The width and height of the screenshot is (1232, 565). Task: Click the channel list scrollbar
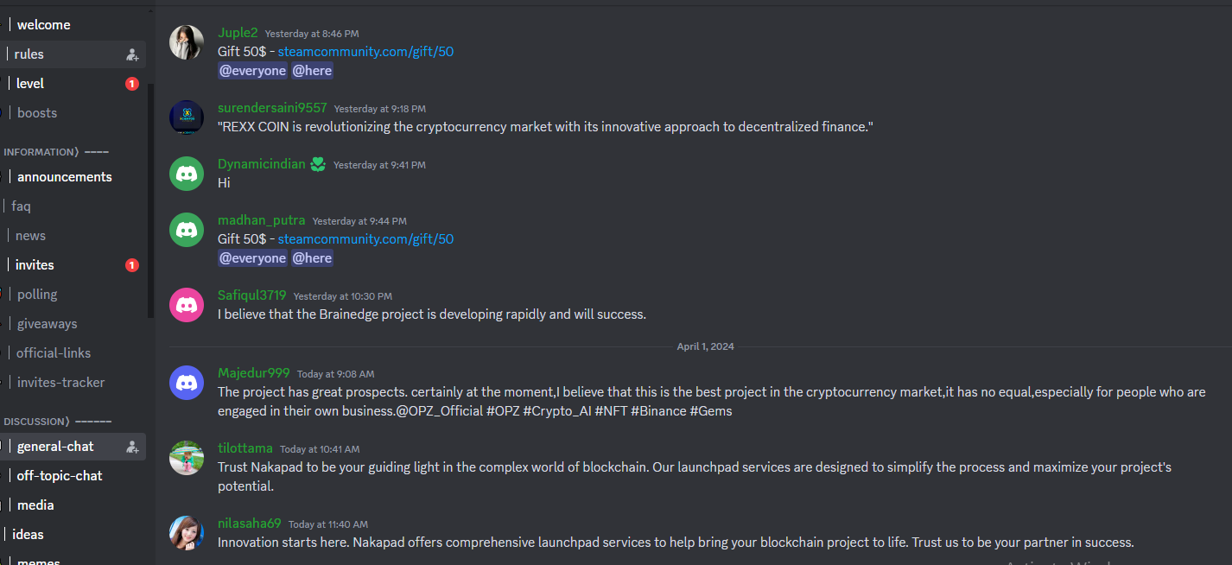(x=151, y=200)
